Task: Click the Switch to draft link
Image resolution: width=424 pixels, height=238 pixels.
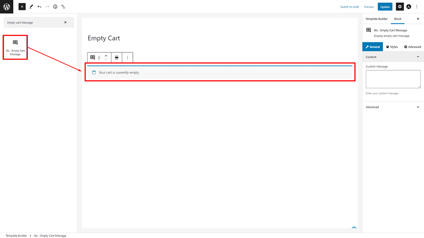Action: pyautogui.click(x=349, y=7)
